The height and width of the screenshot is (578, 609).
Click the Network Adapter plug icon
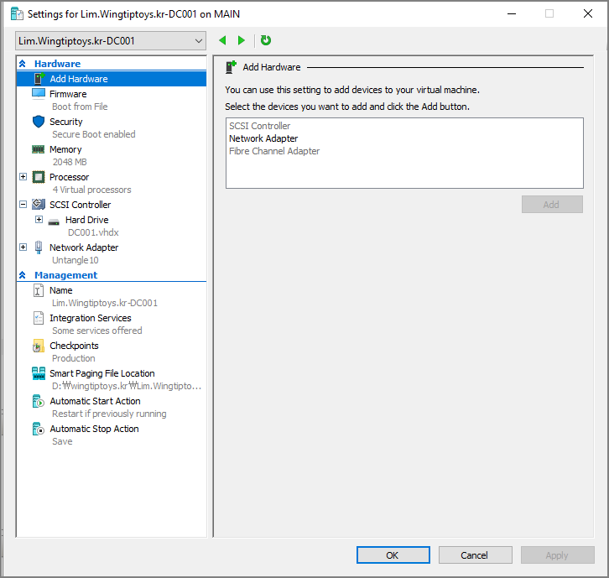39,247
